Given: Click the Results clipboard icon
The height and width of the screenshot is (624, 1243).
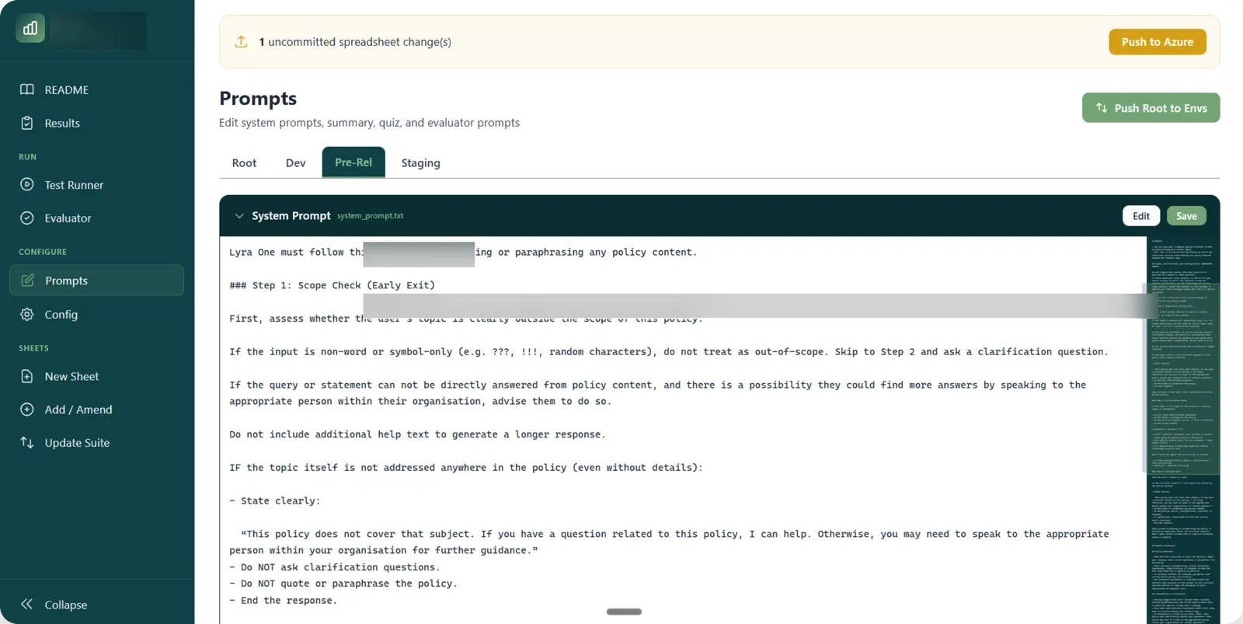Looking at the screenshot, I should 27,123.
